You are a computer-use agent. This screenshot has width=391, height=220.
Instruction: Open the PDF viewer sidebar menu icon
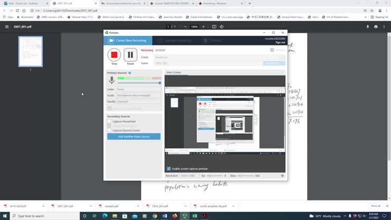[x=7, y=26]
